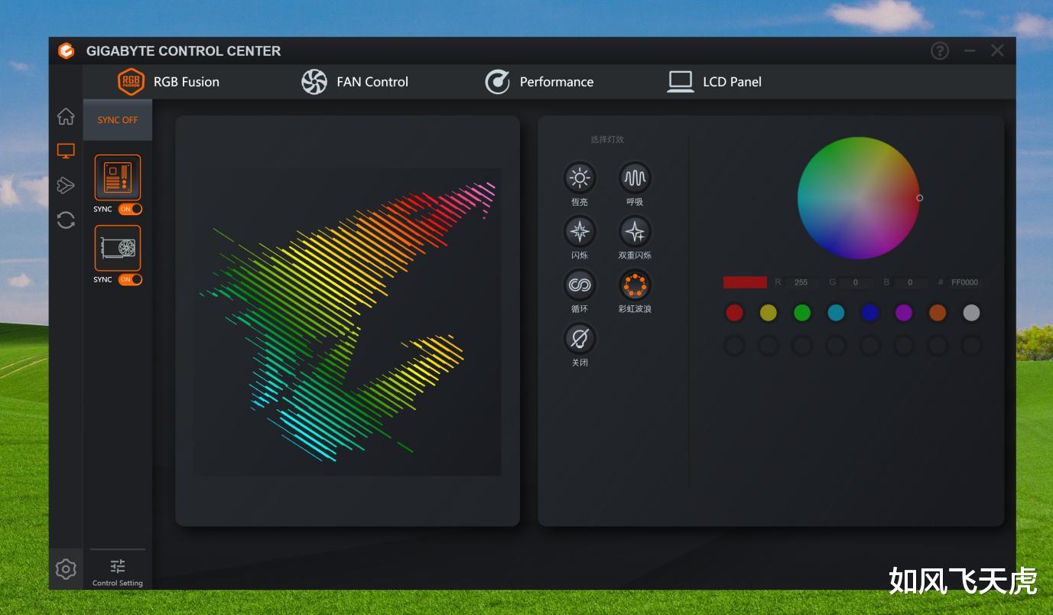This screenshot has height=615, width=1053.
Task: Select the yellow preset color swatch
Action: tap(768, 312)
